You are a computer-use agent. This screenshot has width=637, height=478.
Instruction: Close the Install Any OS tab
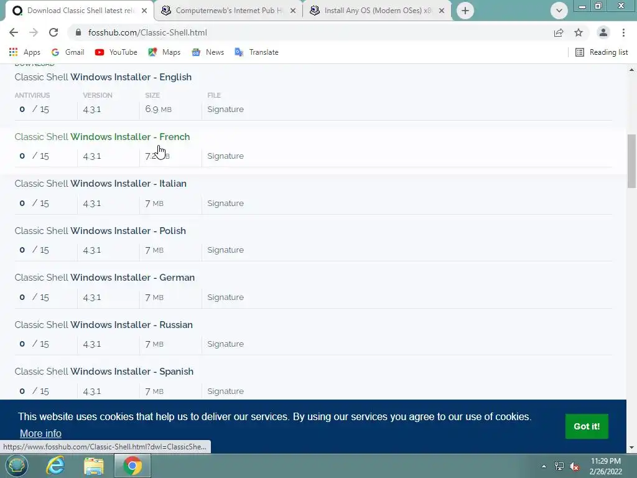tap(442, 11)
